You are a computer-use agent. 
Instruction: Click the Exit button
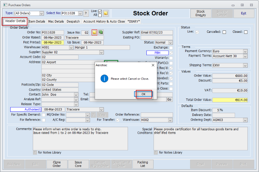coord(244,13)
